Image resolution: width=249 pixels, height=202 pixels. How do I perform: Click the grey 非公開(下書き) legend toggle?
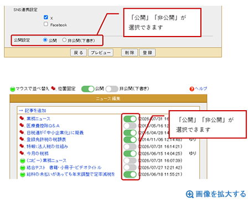pyautogui.click(x=112, y=89)
